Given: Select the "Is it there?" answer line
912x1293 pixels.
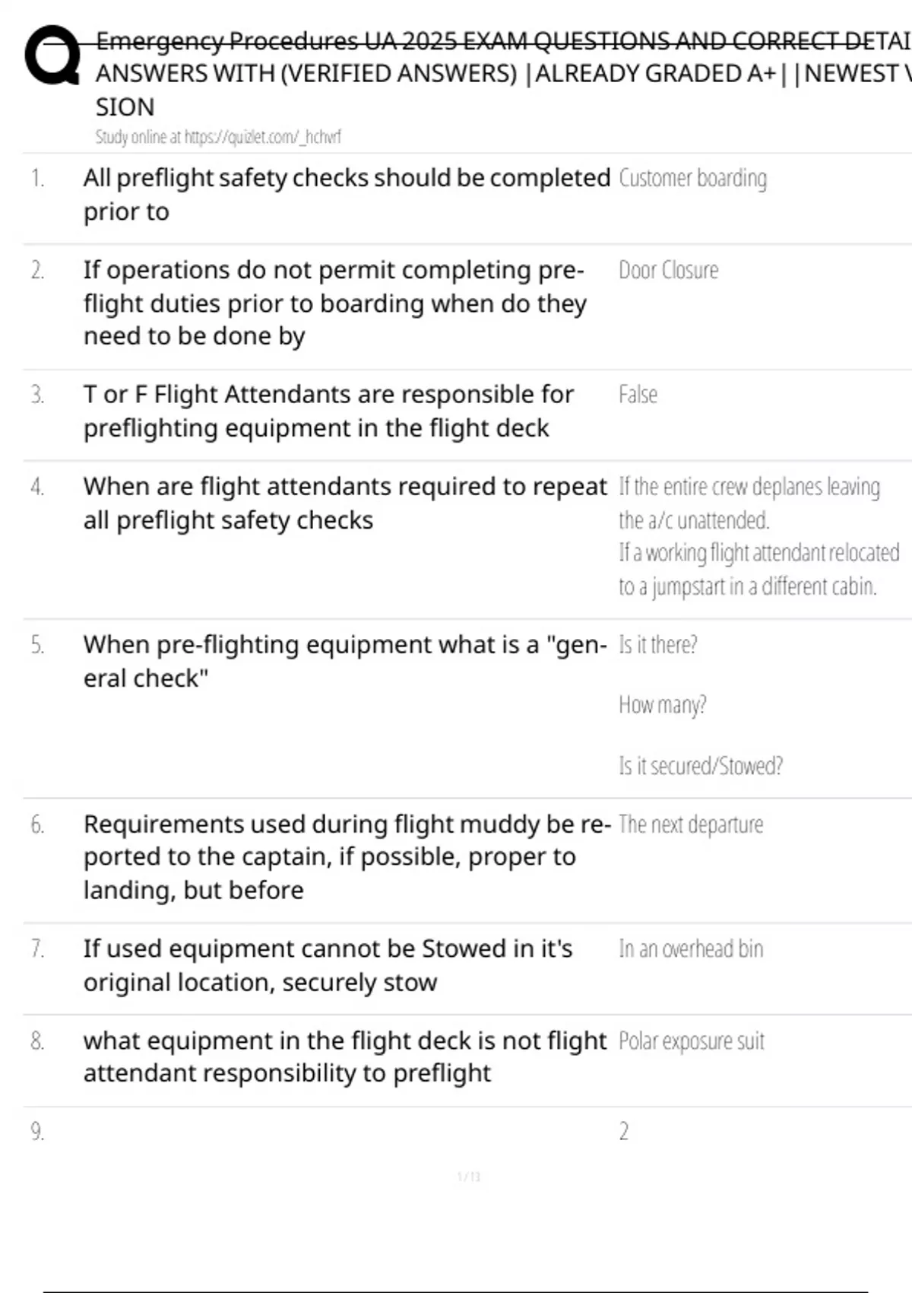Looking at the screenshot, I should click(657, 645).
